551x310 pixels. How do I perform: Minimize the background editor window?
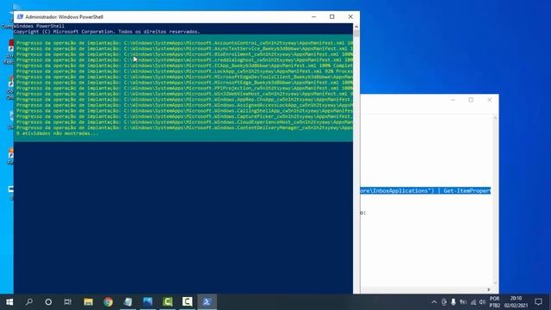(x=453, y=100)
